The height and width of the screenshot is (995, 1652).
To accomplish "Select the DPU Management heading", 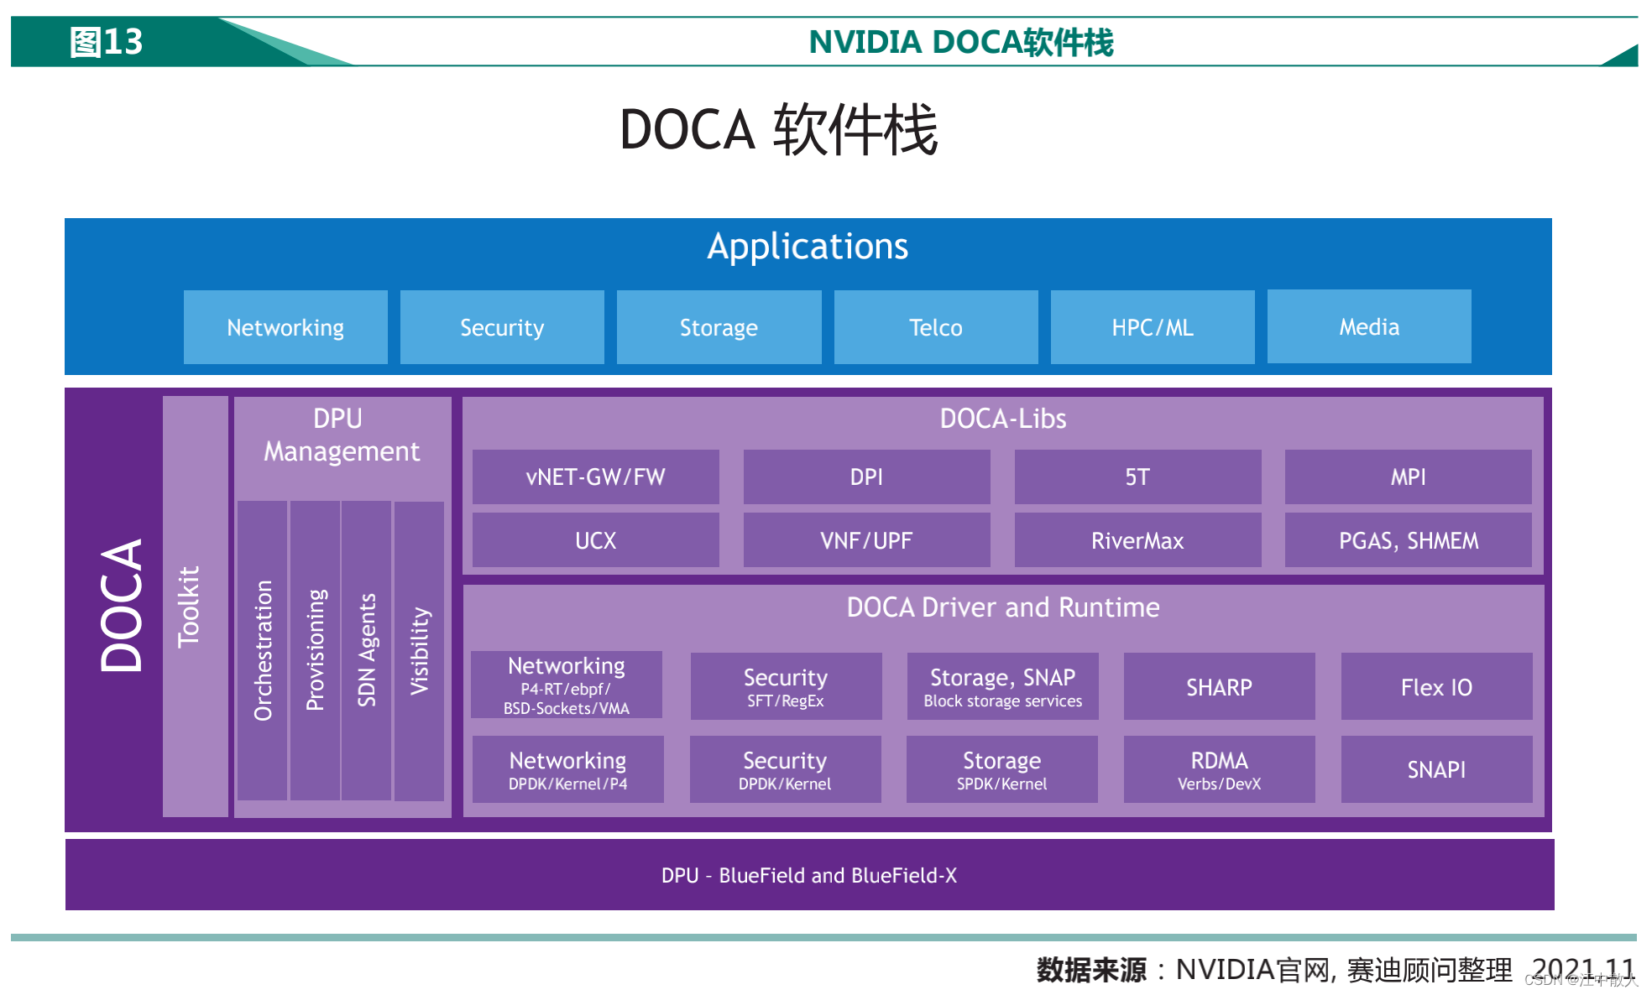I will [342, 435].
